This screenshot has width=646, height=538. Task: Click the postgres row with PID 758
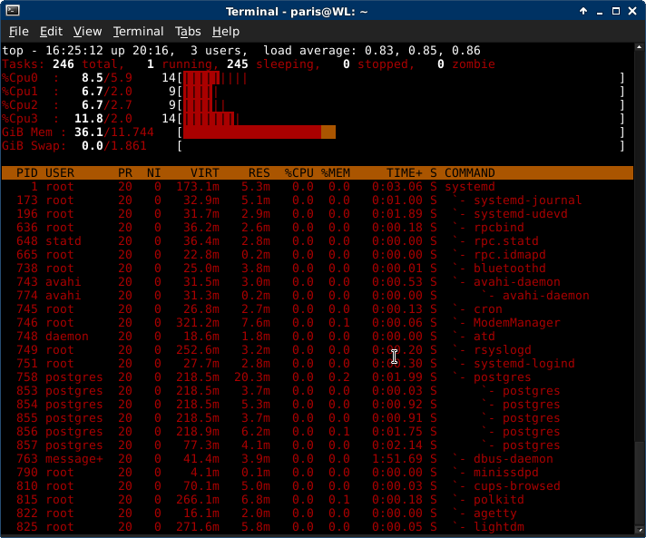click(x=318, y=377)
